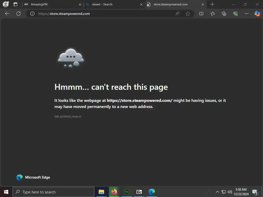The height and width of the screenshot is (197, 263).
Task: Close the steam - Search tab
Action: [141, 5]
